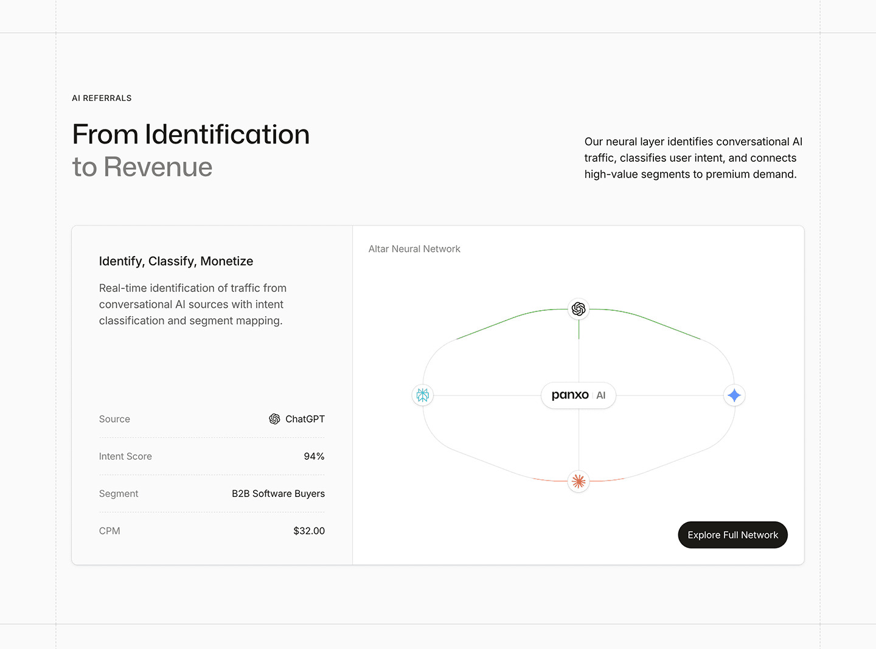Open the panxo AI center badge
The height and width of the screenshot is (649, 876).
coord(579,395)
